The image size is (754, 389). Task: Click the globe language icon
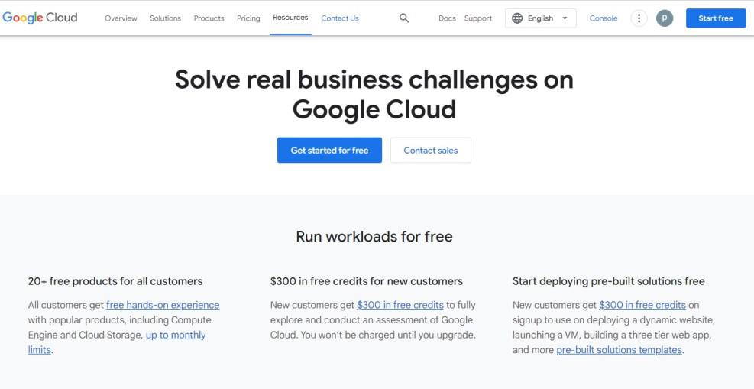coord(517,18)
